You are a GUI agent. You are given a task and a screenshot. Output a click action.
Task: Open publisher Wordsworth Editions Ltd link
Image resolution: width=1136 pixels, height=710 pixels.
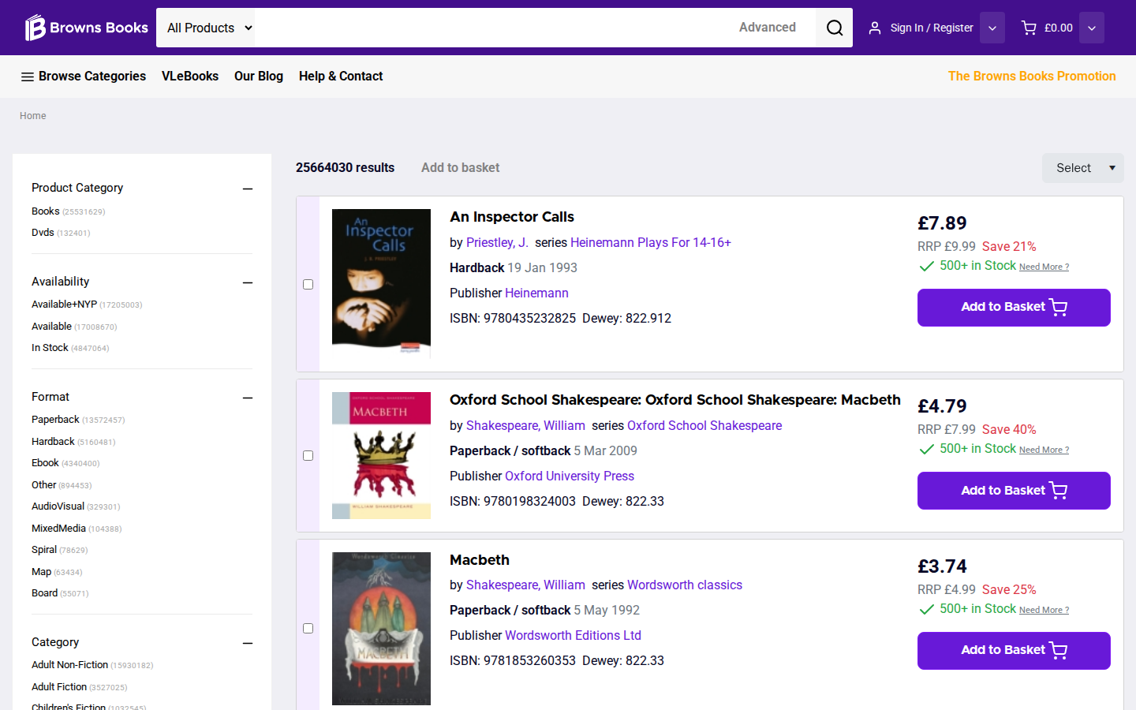click(573, 635)
